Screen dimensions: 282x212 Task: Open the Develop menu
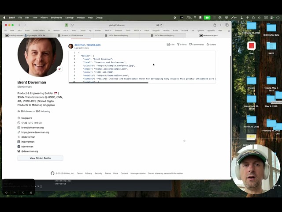70,18
